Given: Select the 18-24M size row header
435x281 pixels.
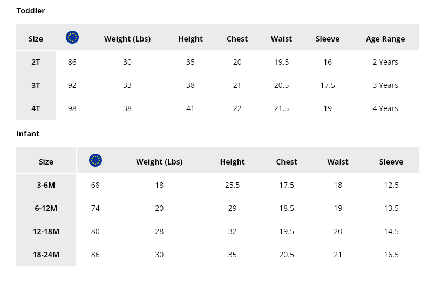Looking at the screenshot, I should 46,255.
